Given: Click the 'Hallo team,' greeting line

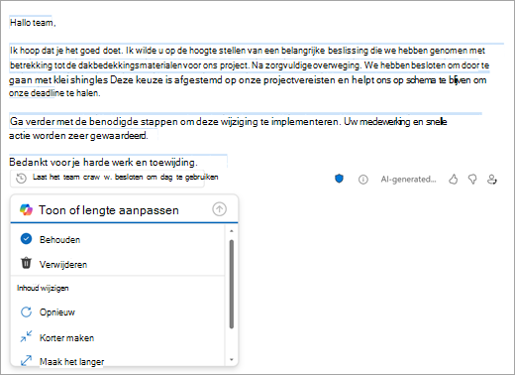Looking at the screenshot, I should pos(33,23).
